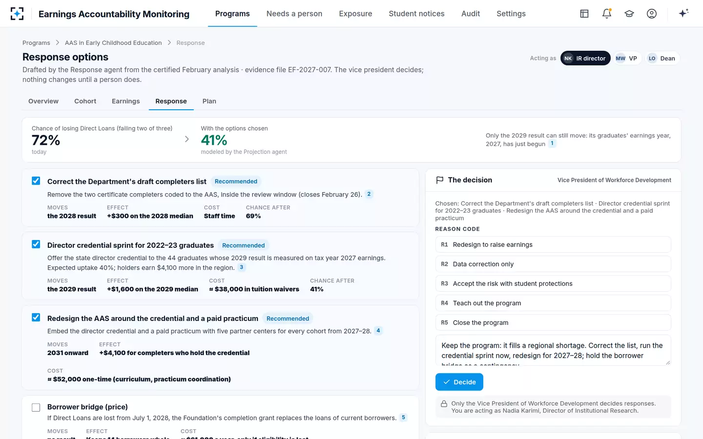This screenshot has height=439, width=703.
Task: Go to Needs a person in top navigation
Action: (x=294, y=14)
